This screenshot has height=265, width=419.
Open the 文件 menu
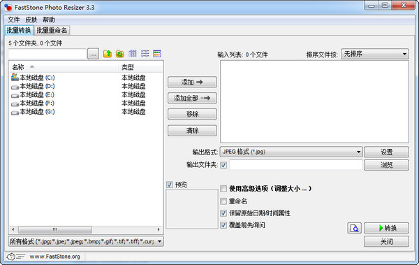click(14, 20)
